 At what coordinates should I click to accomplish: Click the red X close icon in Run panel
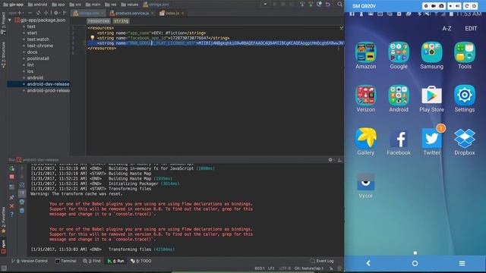click(12, 206)
